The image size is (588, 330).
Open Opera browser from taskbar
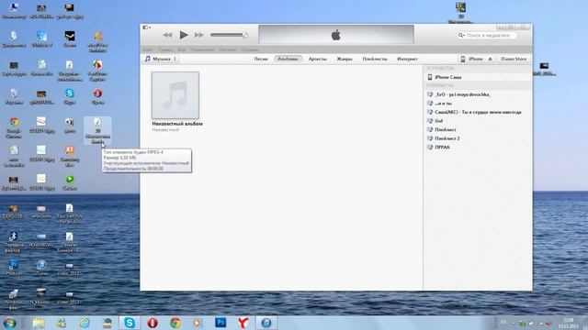point(153,323)
